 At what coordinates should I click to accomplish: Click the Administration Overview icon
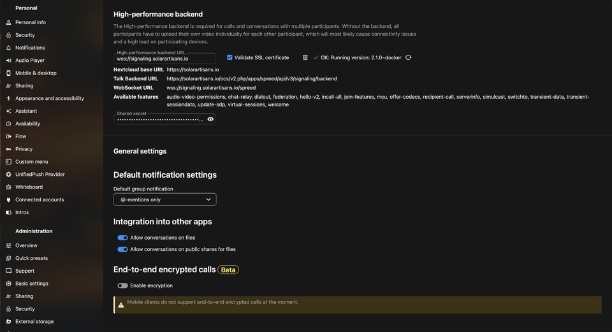(8, 246)
